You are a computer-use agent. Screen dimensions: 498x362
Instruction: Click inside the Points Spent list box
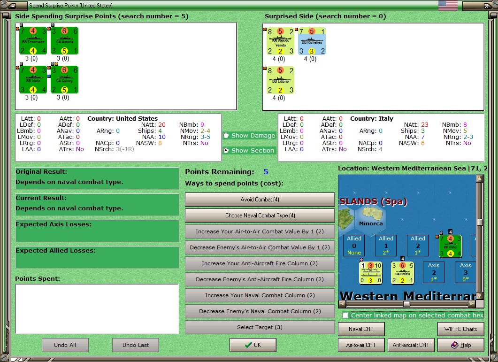[97, 309]
